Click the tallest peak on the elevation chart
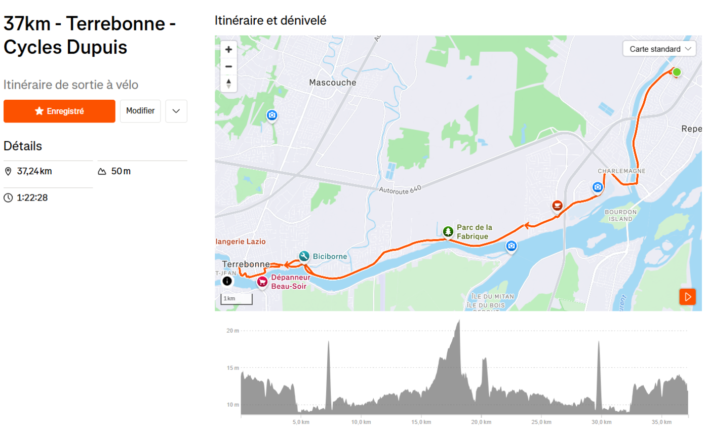707x435 pixels. (x=458, y=321)
